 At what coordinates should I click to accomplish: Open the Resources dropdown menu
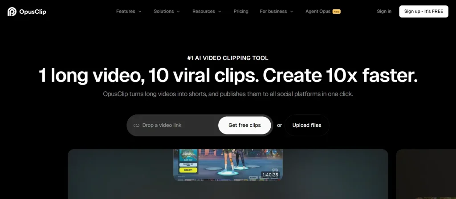click(x=207, y=12)
